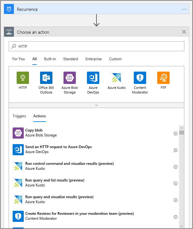The width and height of the screenshot is (193, 229).
Task: Click Kusto icon beside Run query and list
Action: click(x=18, y=183)
